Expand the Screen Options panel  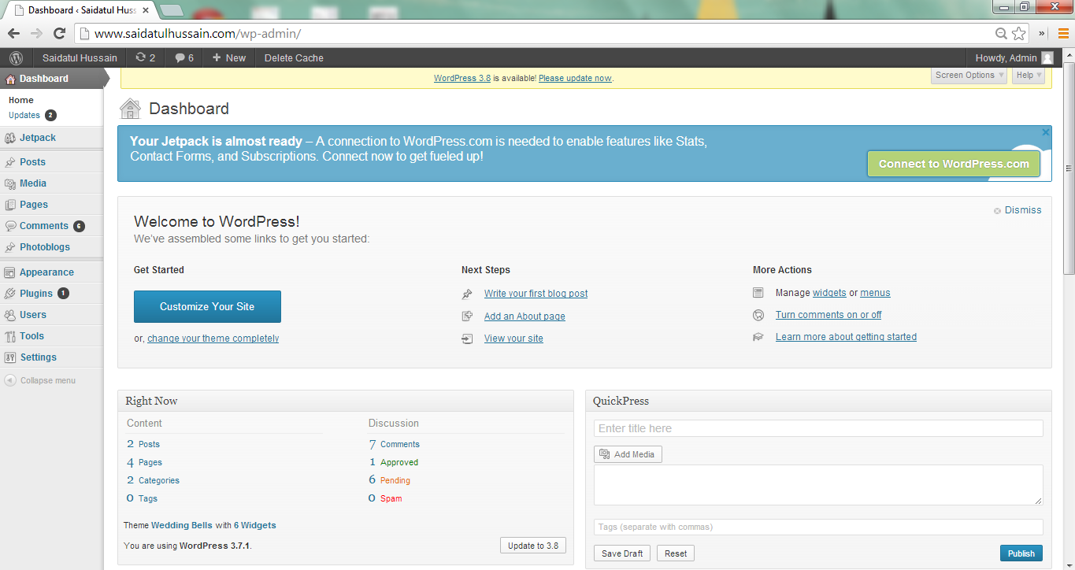[969, 76]
